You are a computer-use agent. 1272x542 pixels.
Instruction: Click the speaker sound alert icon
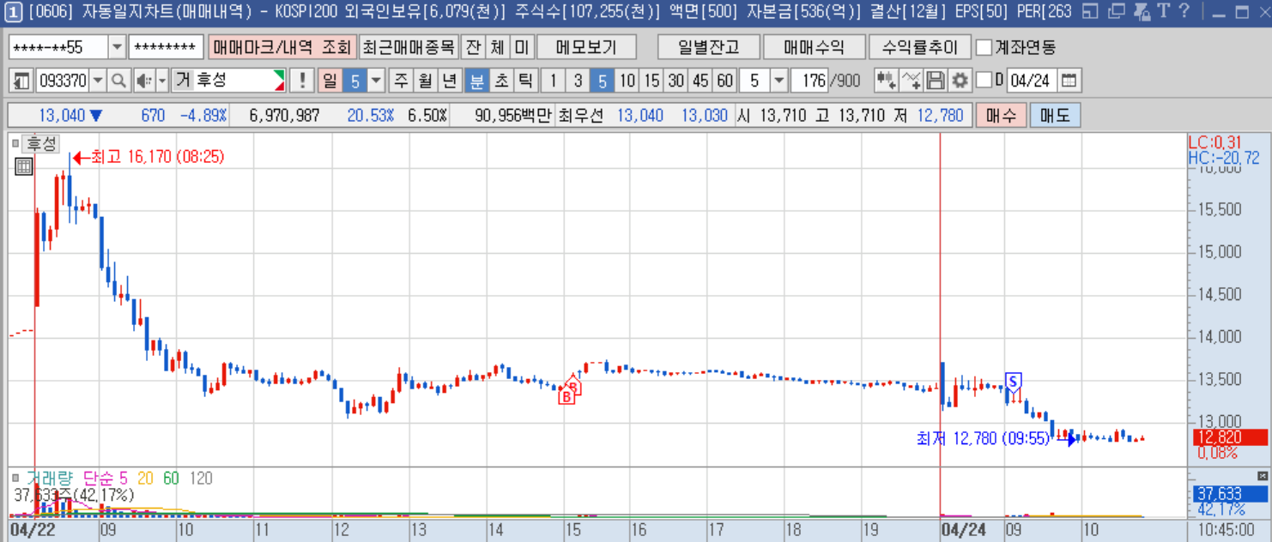point(142,81)
